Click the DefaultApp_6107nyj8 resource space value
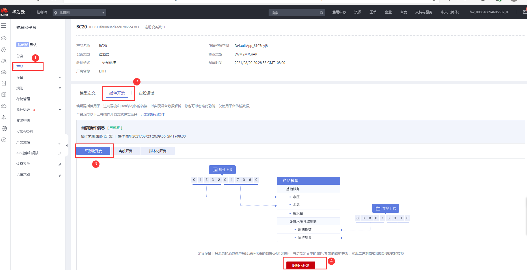The image size is (527, 270). (x=251, y=46)
